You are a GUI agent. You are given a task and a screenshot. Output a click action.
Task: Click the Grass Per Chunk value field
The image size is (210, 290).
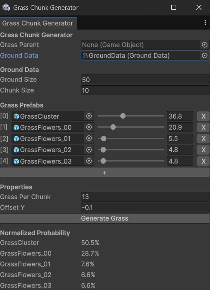coord(145,197)
